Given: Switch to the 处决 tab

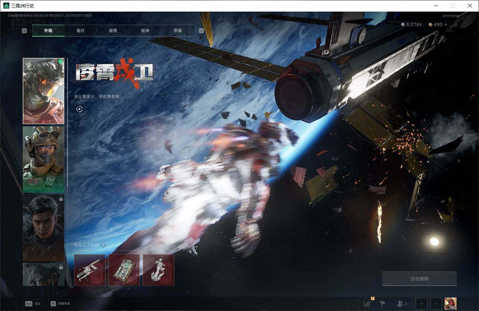Looking at the screenshot, I should coord(145,31).
